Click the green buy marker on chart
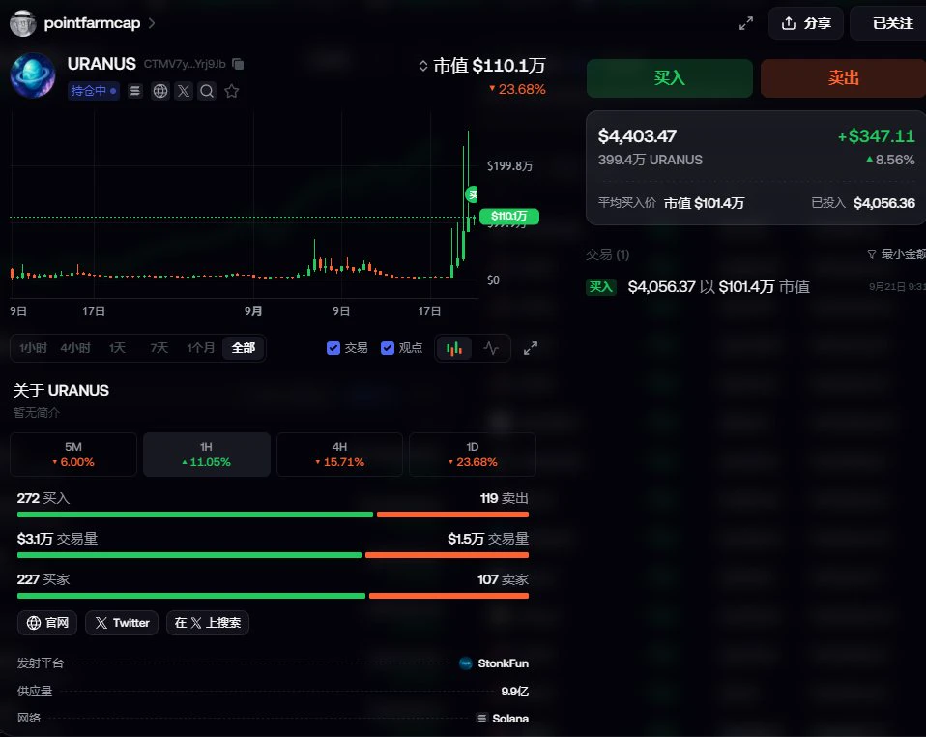The width and height of the screenshot is (926, 737). [472, 193]
